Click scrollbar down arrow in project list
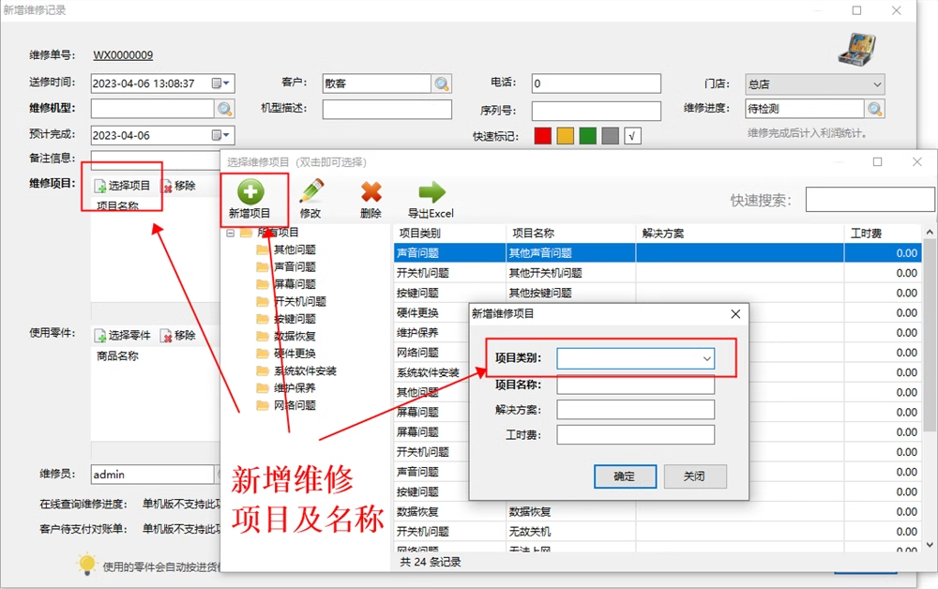This screenshot has width=938, height=589. click(x=930, y=545)
